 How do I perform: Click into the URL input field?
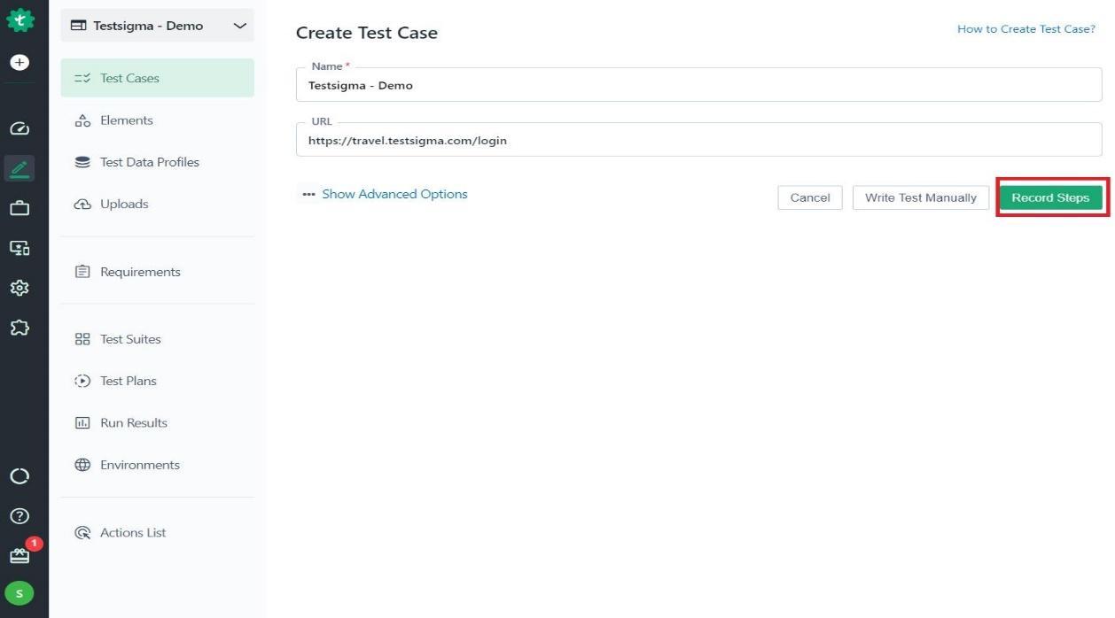pyautogui.click(x=698, y=141)
